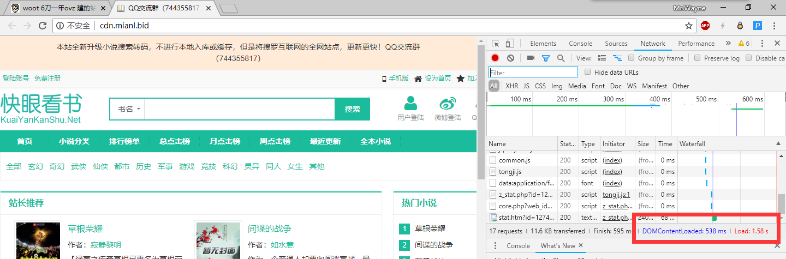Filter requests by XHR type
Image resolution: width=786 pixels, height=259 pixels.
[x=511, y=86]
